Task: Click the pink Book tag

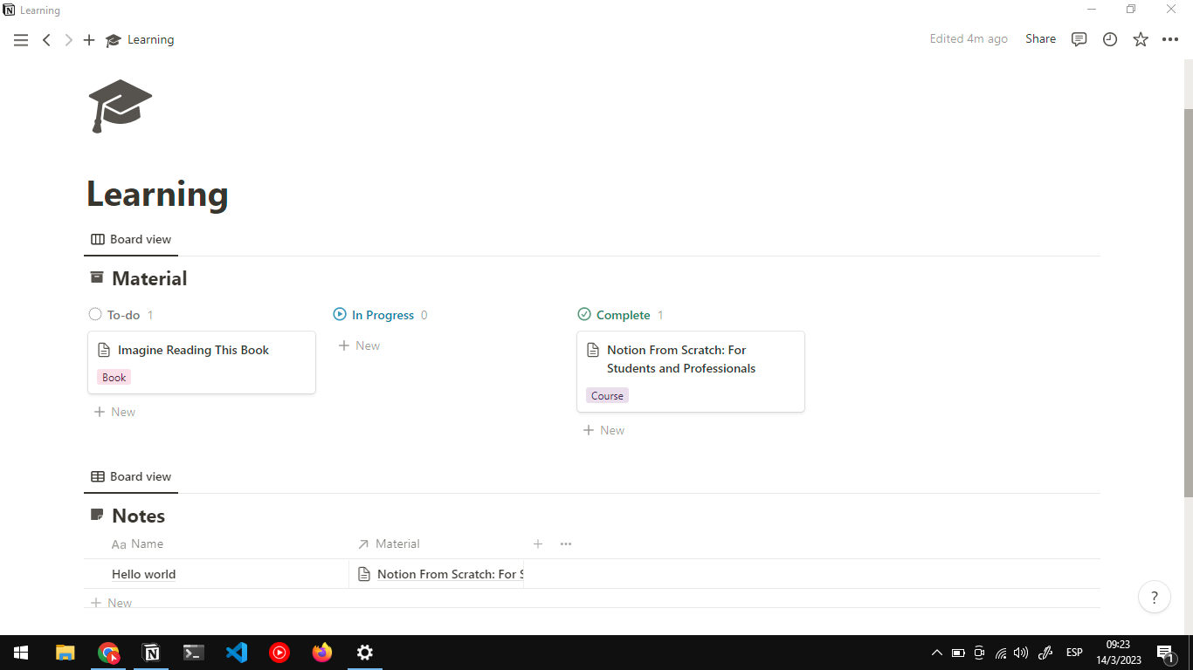Action: [114, 378]
